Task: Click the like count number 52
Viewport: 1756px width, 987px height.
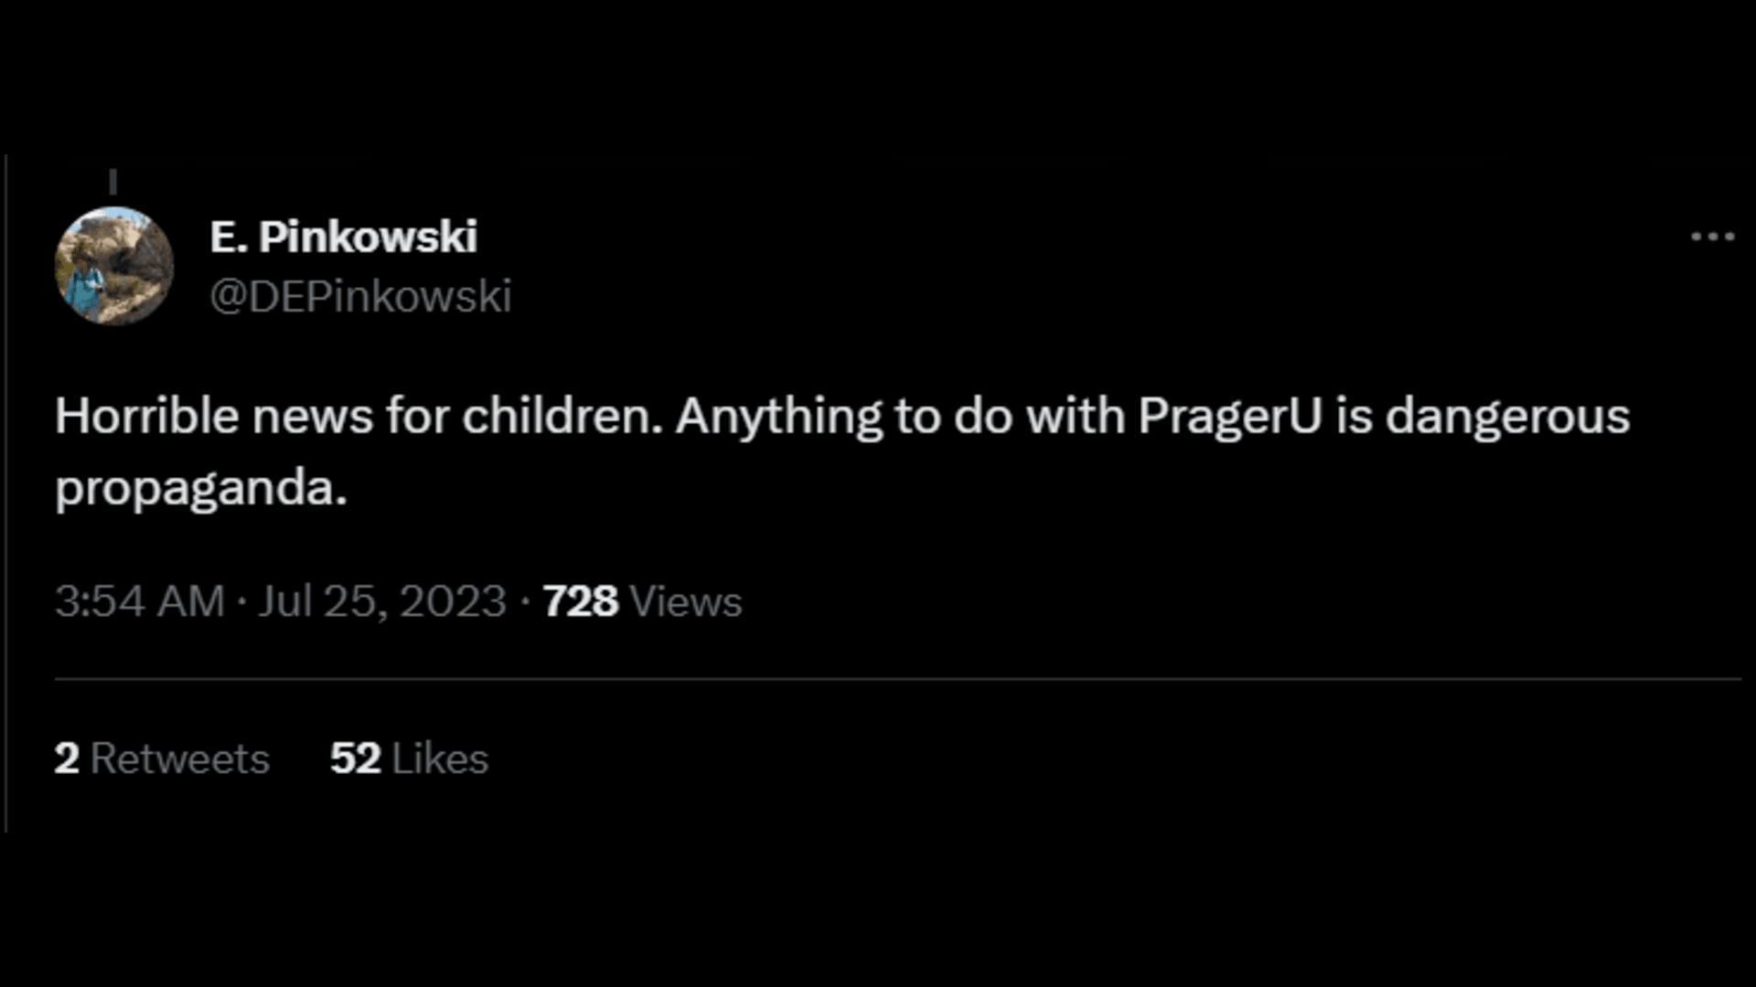Action: 355,759
